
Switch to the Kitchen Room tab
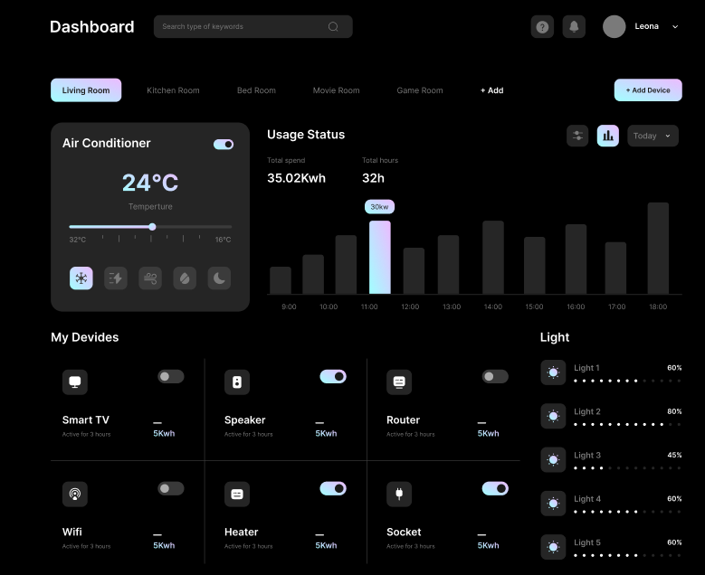coord(173,90)
